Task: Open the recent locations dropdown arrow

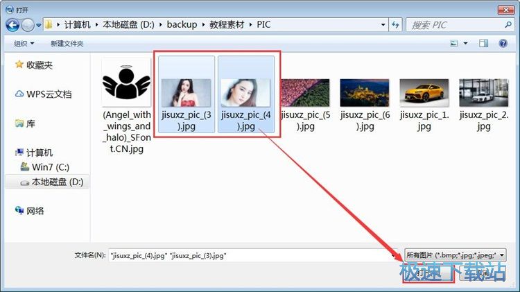Action: [38, 25]
